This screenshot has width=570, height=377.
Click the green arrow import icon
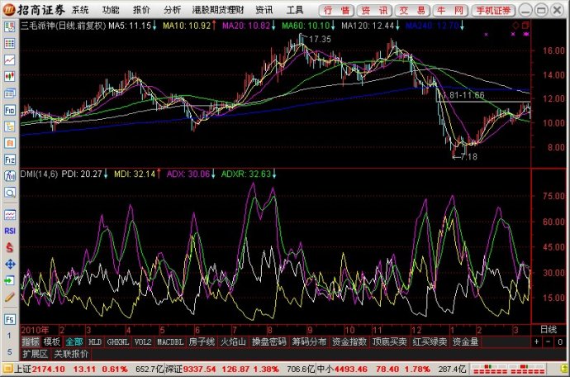coord(9,280)
